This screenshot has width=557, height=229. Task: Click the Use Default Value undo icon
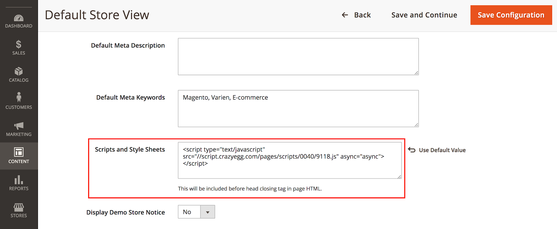412,150
